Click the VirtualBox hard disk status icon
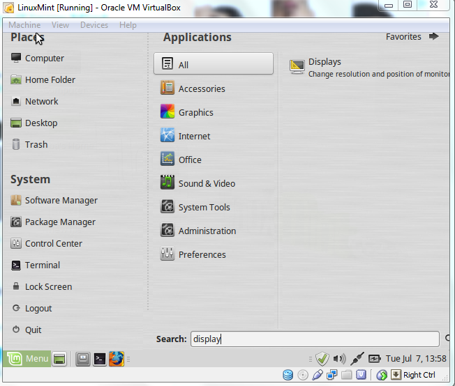The image size is (455, 386). coord(288,375)
